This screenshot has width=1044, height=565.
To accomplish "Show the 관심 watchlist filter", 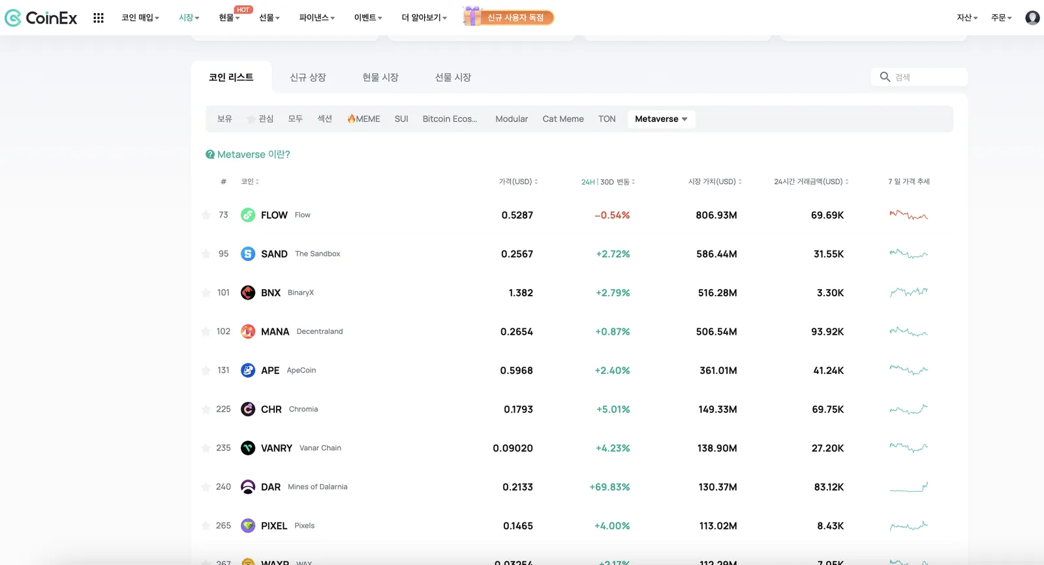I will coord(260,119).
